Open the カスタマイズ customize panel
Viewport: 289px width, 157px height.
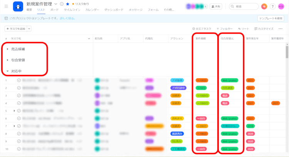[x=264, y=29]
